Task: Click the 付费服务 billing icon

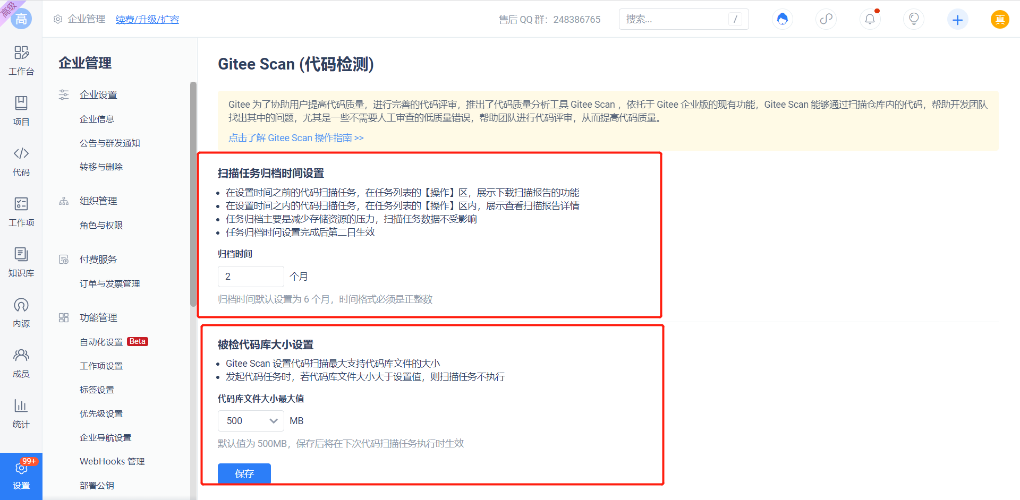Action: 64,259
